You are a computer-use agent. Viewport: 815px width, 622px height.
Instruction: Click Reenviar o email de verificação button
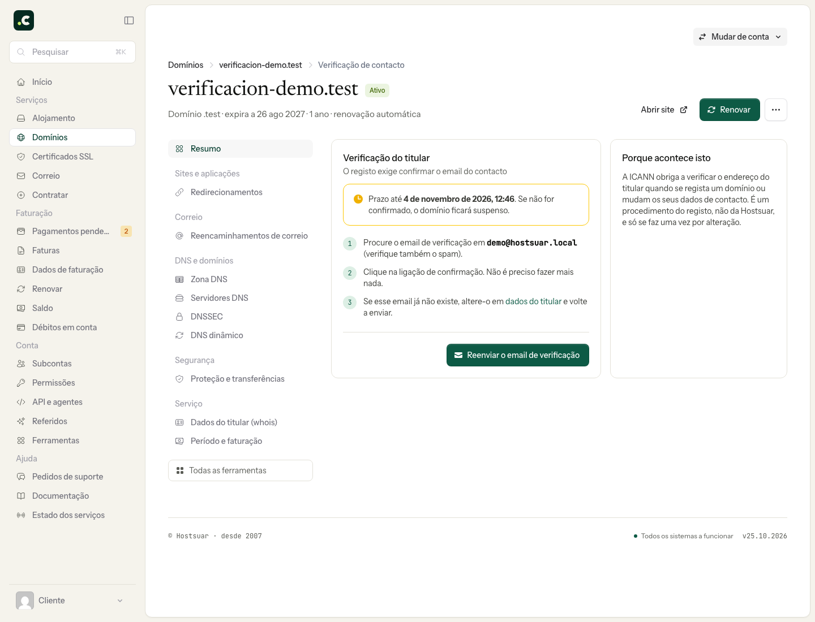518,355
